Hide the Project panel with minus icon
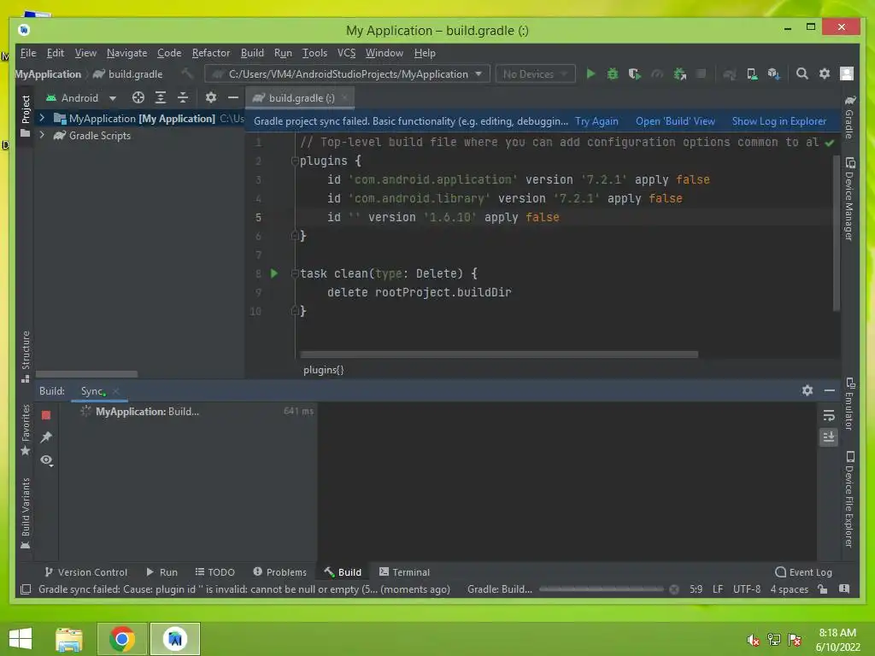 click(x=232, y=97)
